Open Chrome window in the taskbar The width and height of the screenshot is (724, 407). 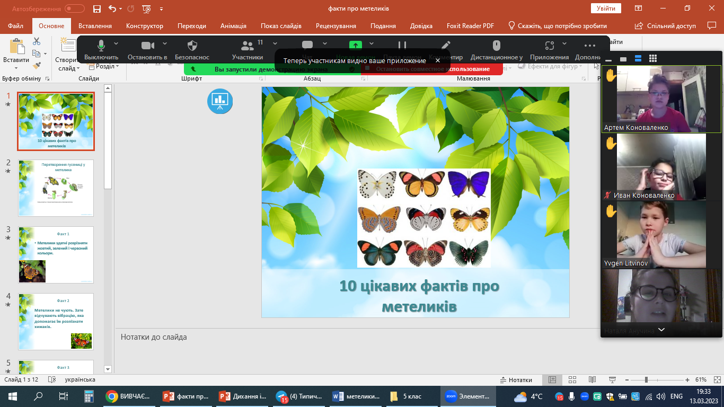point(129,396)
